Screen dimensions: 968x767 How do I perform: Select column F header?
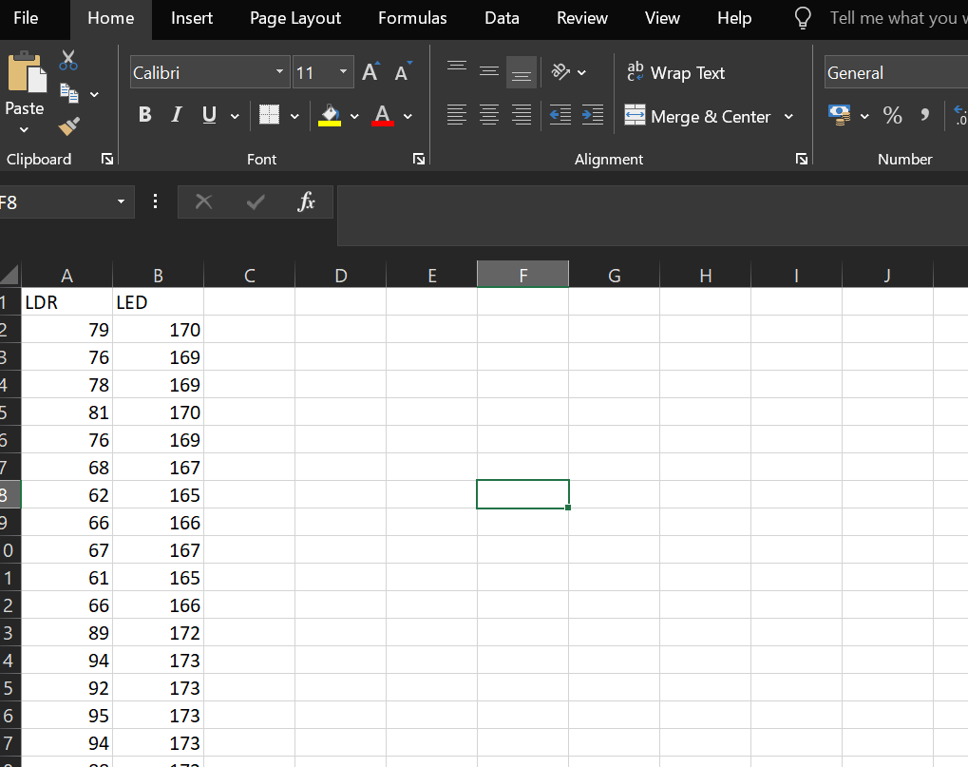pos(522,275)
